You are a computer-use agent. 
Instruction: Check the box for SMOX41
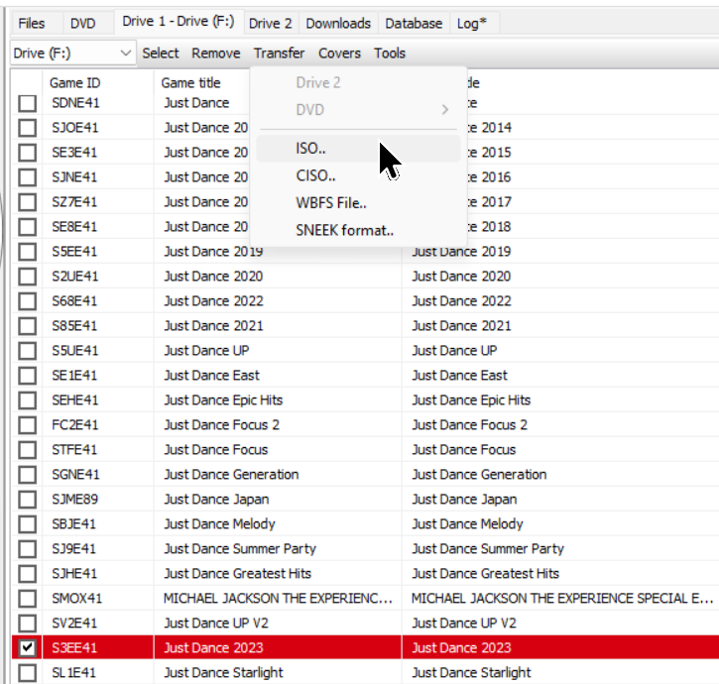[28, 599]
